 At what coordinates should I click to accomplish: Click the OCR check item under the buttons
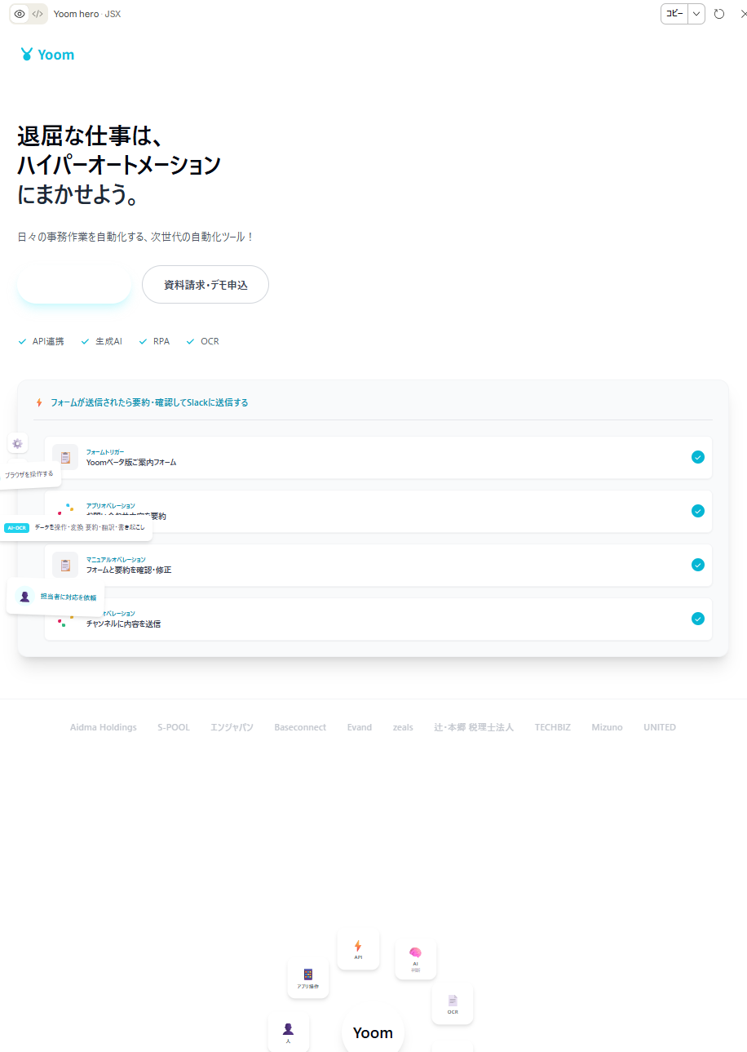pyautogui.click(x=203, y=341)
